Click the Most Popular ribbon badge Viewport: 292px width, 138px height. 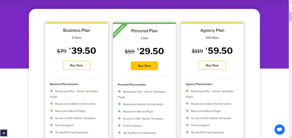tap(119, 30)
